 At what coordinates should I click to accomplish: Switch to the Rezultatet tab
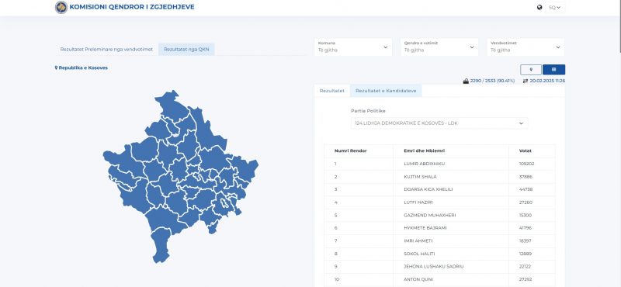tap(332, 91)
